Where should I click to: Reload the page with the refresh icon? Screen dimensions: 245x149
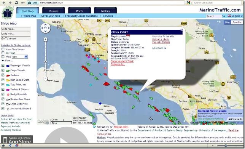coord(16,3)
